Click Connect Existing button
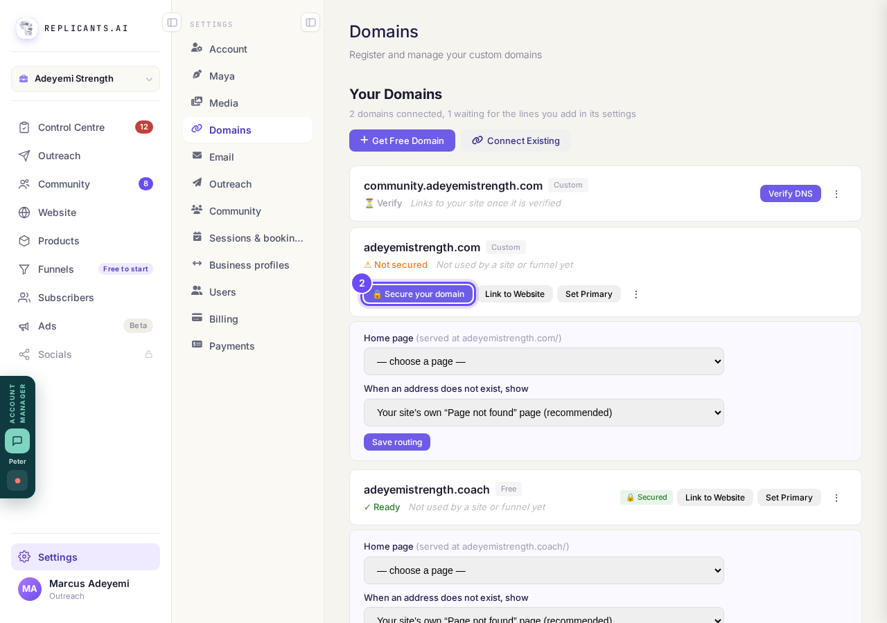Viewport: 887px width, 623px height. 516,141
